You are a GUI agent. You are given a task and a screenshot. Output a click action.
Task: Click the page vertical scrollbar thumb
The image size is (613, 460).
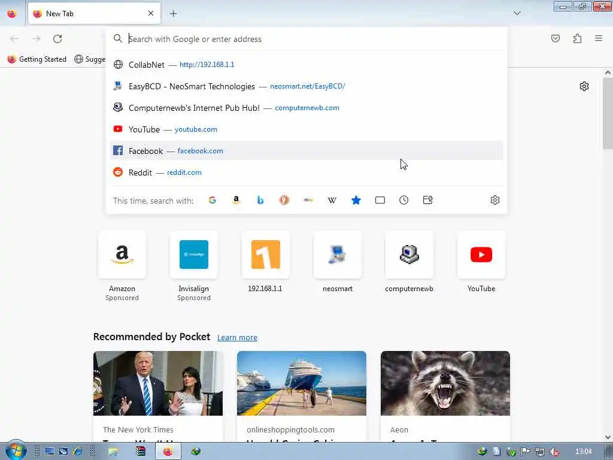pyautogui.click(x=608, y=113)
